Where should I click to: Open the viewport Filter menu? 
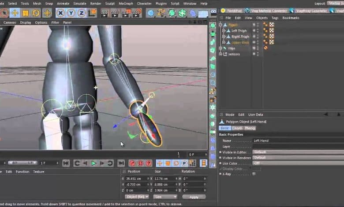click(x=55, y=22)
